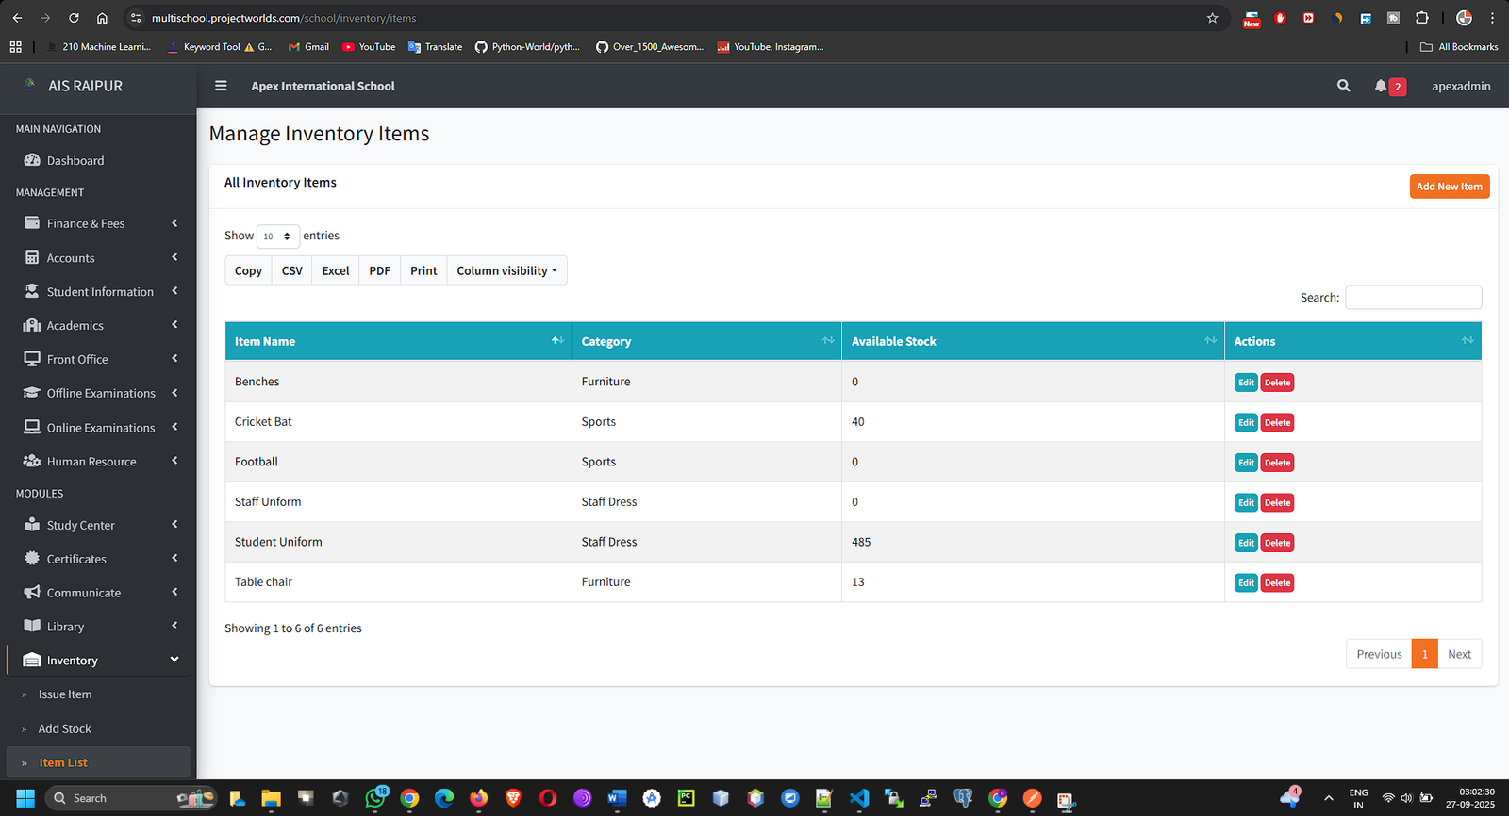Reload the page using browser refresh
The image size is (1509, 816).
(x=74, y=18)
